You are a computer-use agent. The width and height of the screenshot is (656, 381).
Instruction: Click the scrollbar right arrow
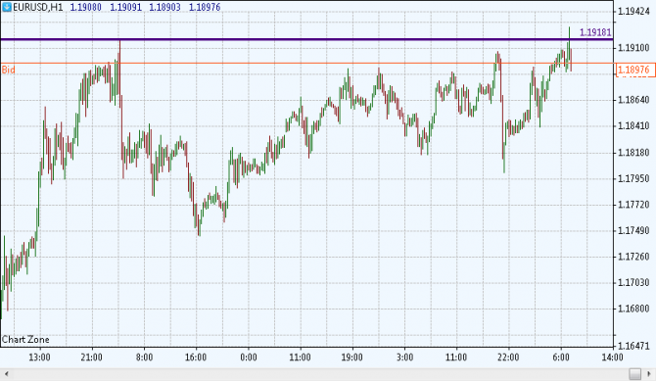pyautogui.click(x=649, y=374)
